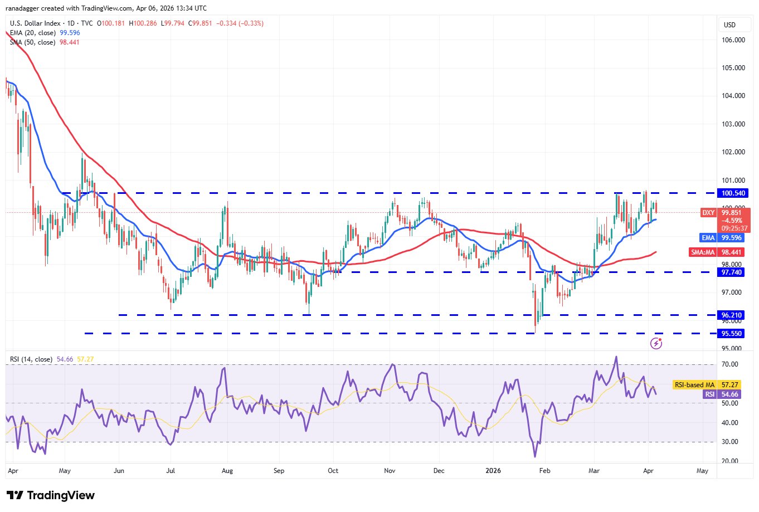
Task: Click the RSI (14, close) legend label
Action: tap(31, 359)
